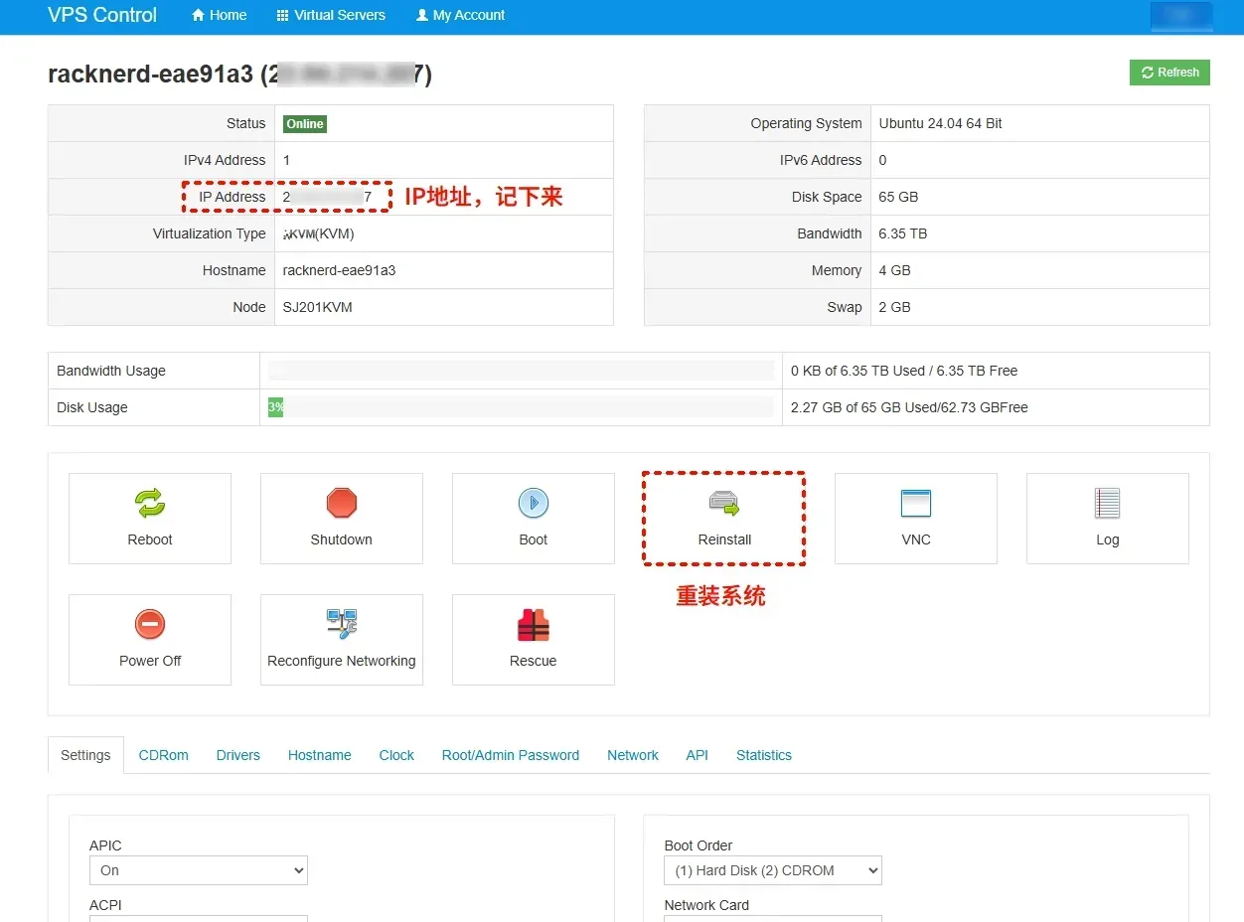This screenshot has height=922, width=1244.
Task: Click the green Refresh button
Action: coord(1169,73)
